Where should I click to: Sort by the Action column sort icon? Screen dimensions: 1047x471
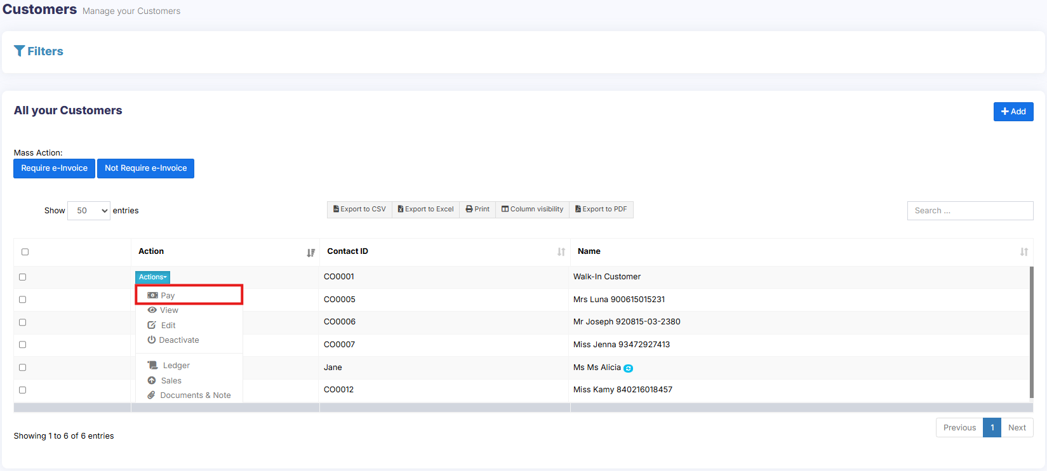pos(310,253)
